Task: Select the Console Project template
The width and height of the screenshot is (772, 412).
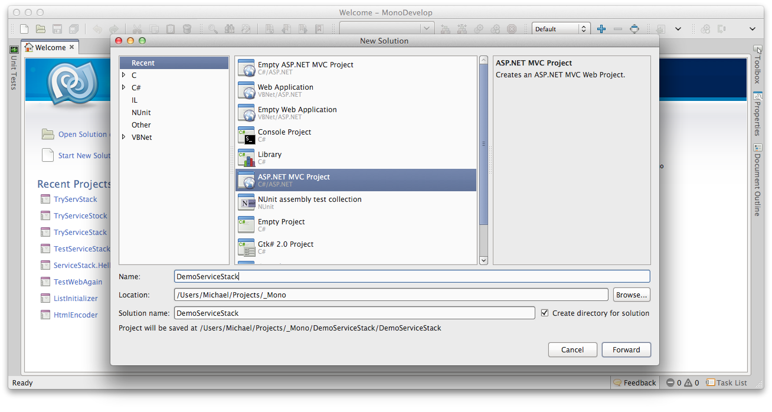Action: click(x=356, y=135)
